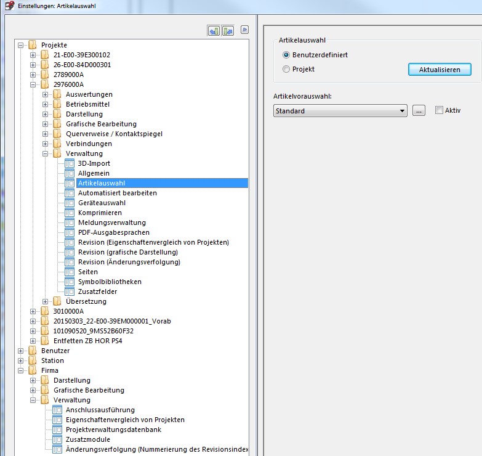482x456 pixels.
Task: Select project 26-E00-84D000301
Action: pos(82,65)
